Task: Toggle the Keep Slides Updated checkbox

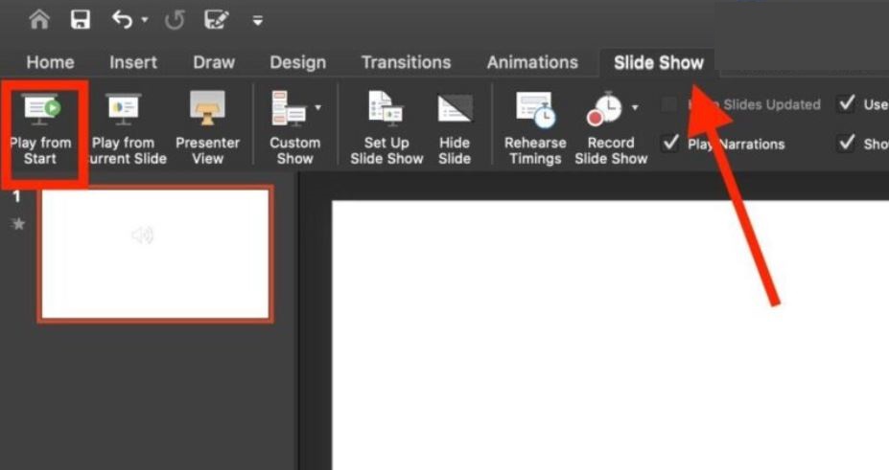Action: click(669, 104)
